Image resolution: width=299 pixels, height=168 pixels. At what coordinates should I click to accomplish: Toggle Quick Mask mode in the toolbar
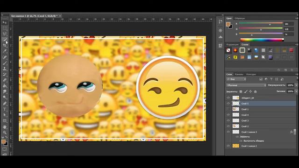(5, 149)
